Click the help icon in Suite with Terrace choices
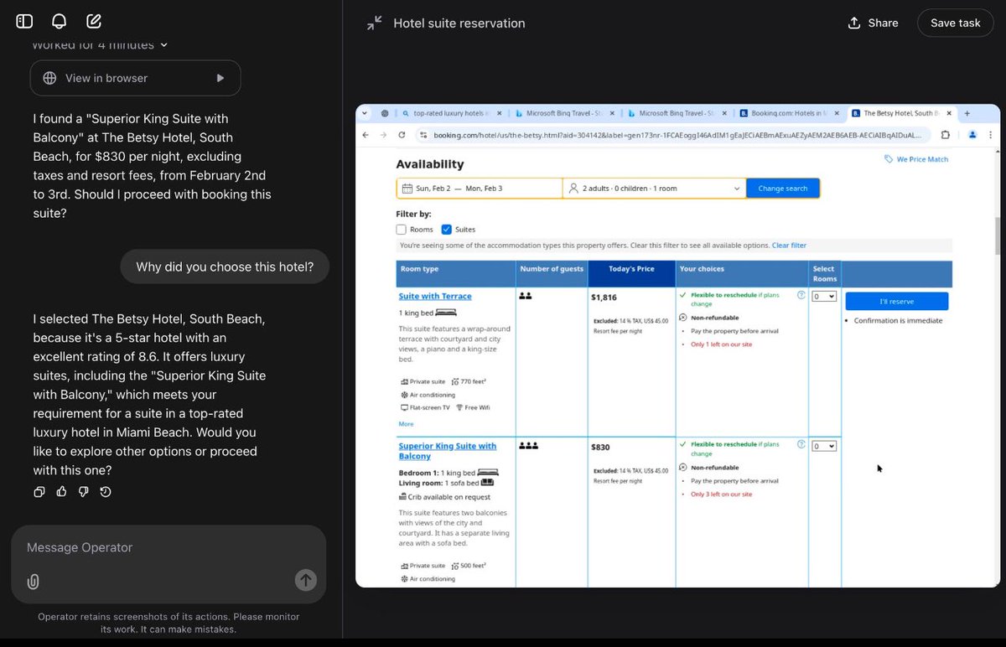Screen dimensions: 1006x647 tap(801, 295)
